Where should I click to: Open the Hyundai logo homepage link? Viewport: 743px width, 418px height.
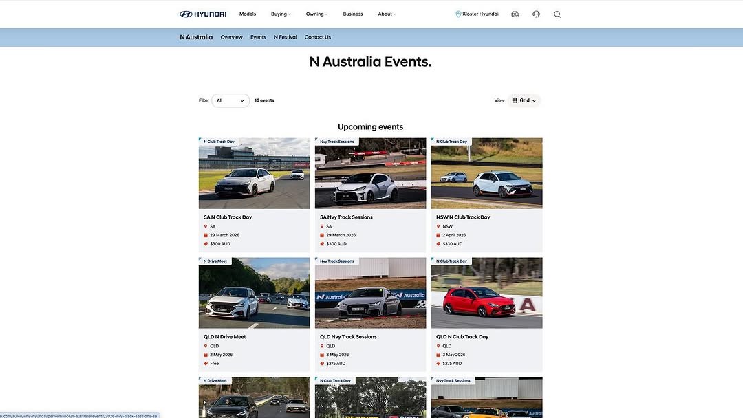[203, 14]
